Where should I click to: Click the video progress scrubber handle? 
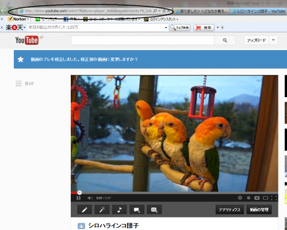(x=79, y=193)
